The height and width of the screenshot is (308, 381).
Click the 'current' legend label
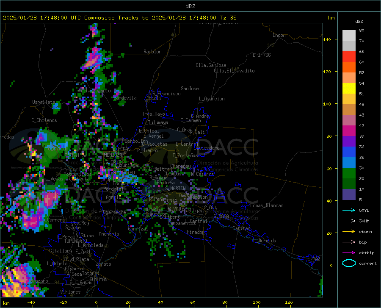[x=368, y=263]
